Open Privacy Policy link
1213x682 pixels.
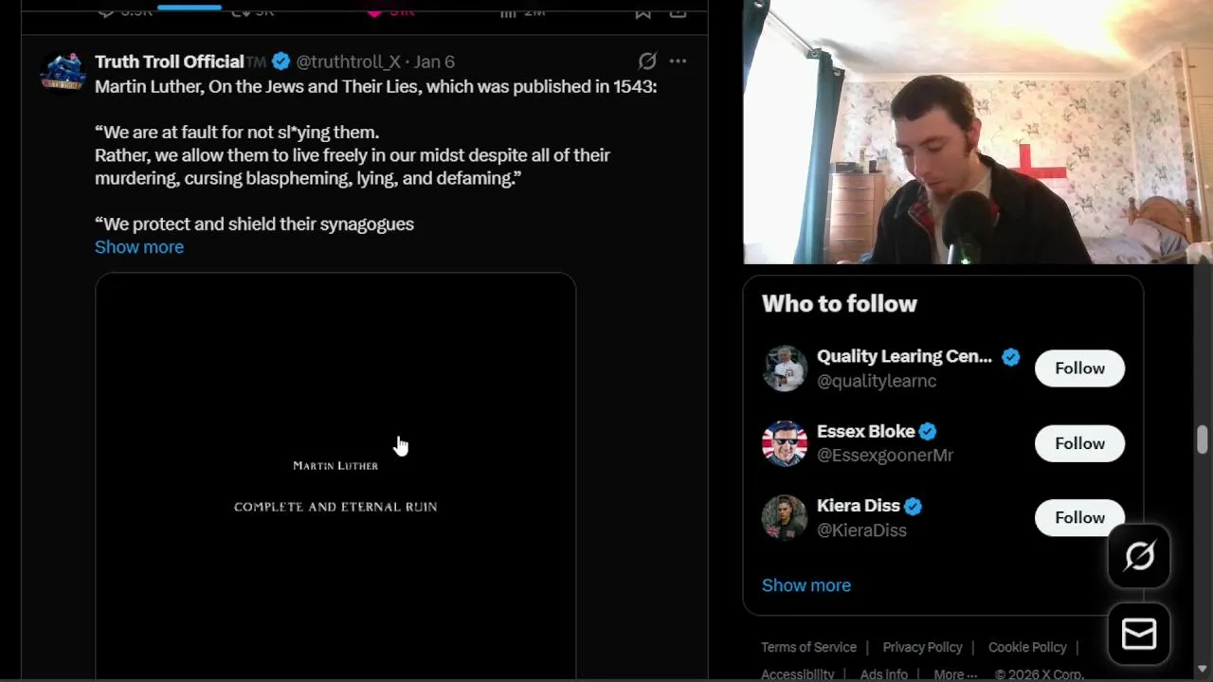point(922,647)
